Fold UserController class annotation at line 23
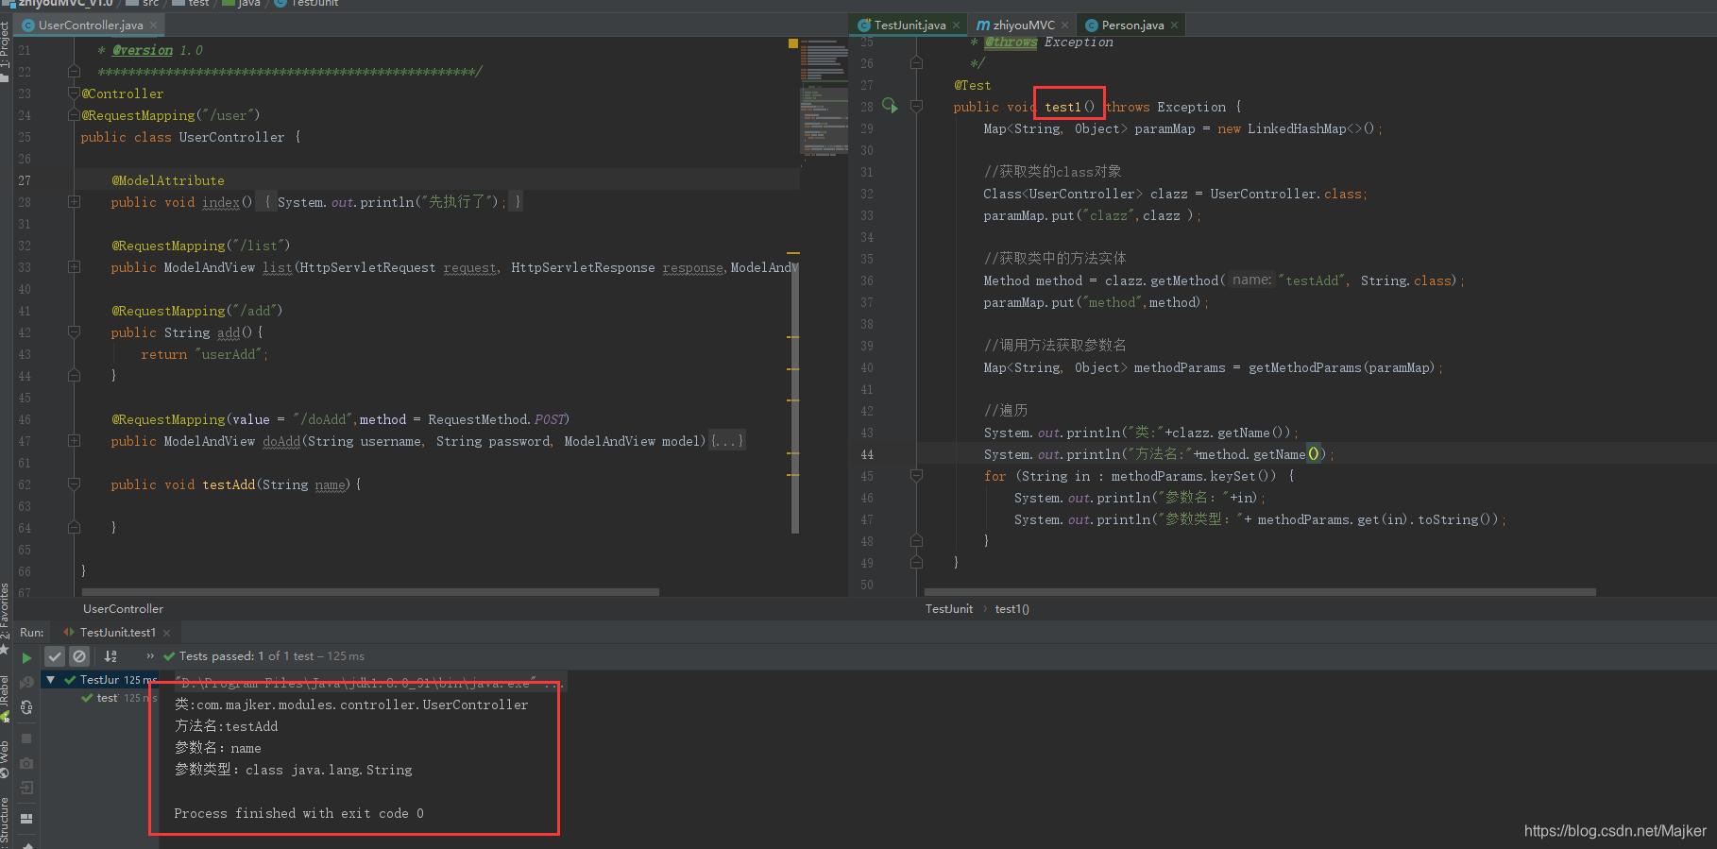 click(x=74, y=93)
